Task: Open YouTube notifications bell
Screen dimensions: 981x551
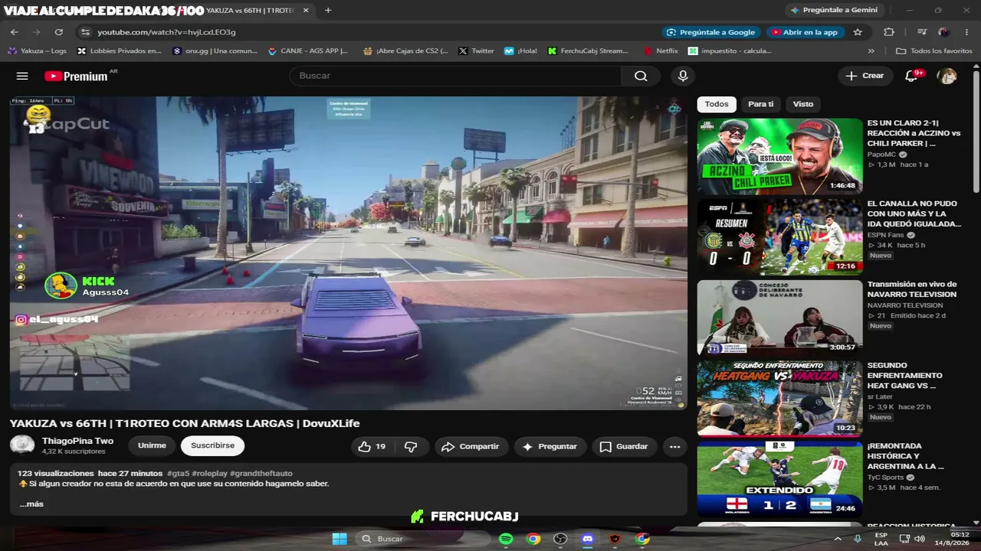Action: click(911, 76)
